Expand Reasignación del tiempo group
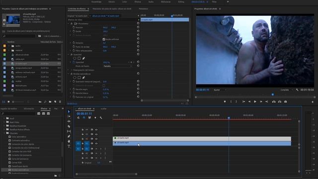The height and width of the screenshot is (179, 318). coord(69,70)
